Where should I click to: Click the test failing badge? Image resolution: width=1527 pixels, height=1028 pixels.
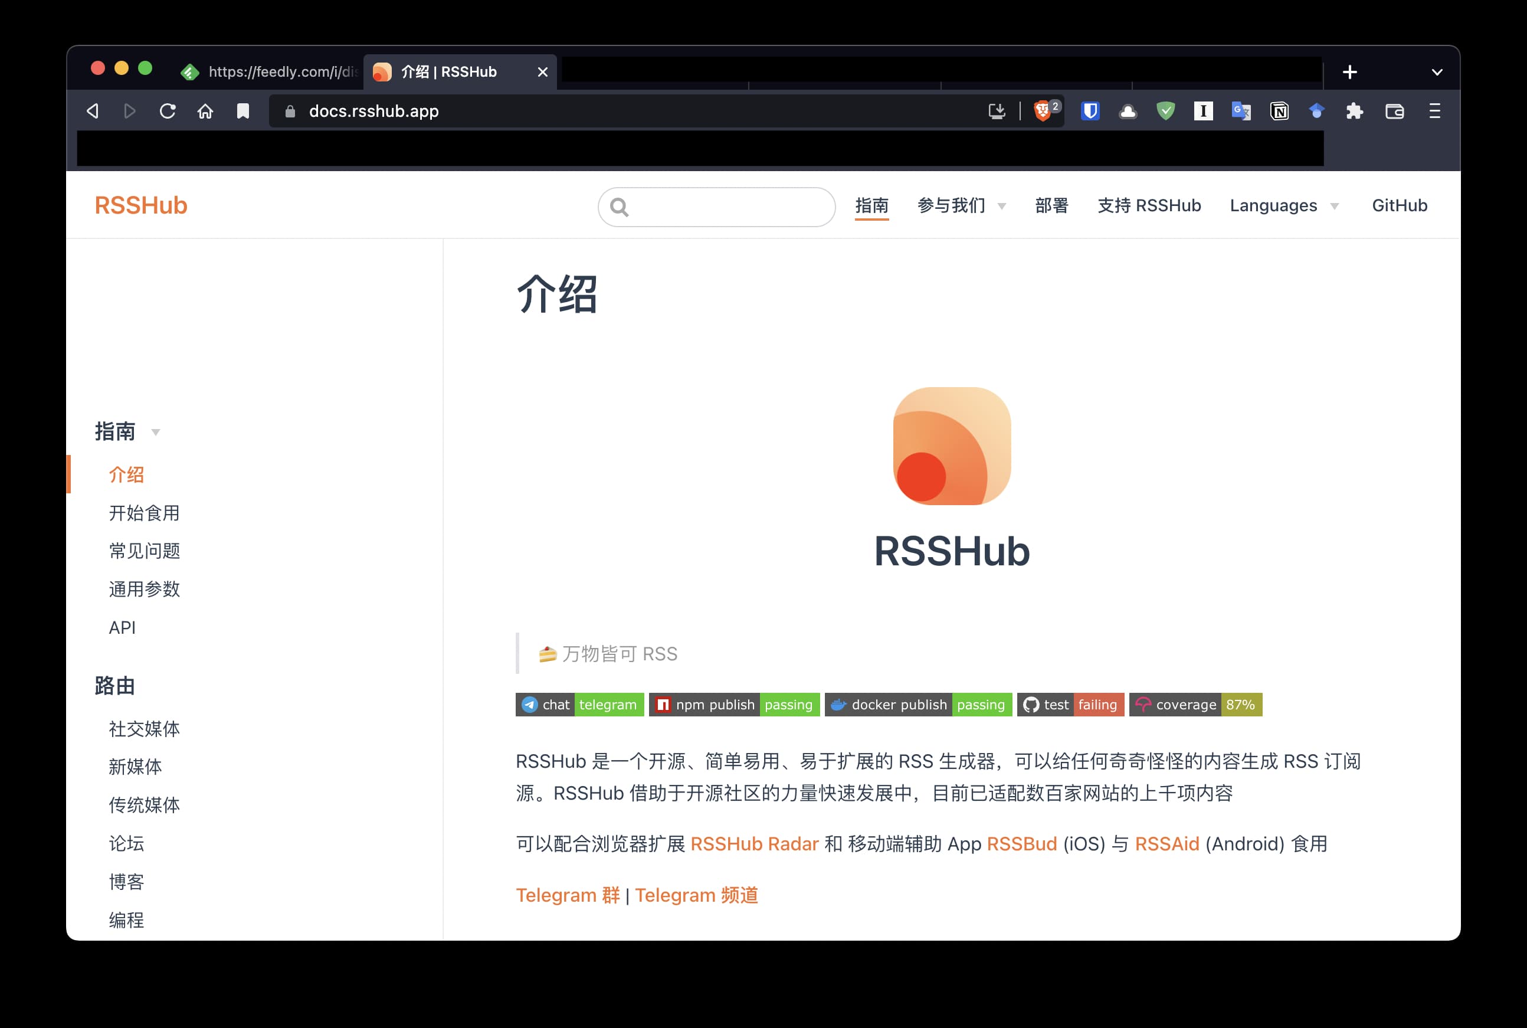tap(1070, 705)
